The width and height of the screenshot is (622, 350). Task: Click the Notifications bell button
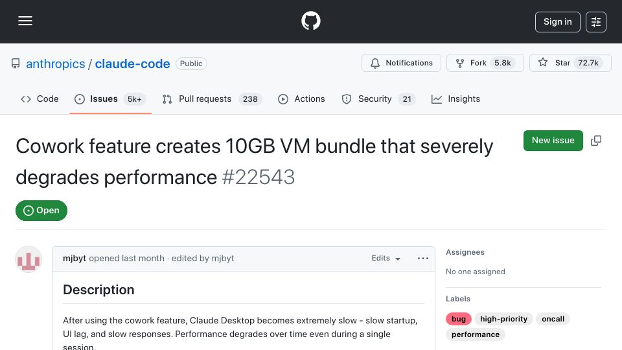[x=401, y=63]
